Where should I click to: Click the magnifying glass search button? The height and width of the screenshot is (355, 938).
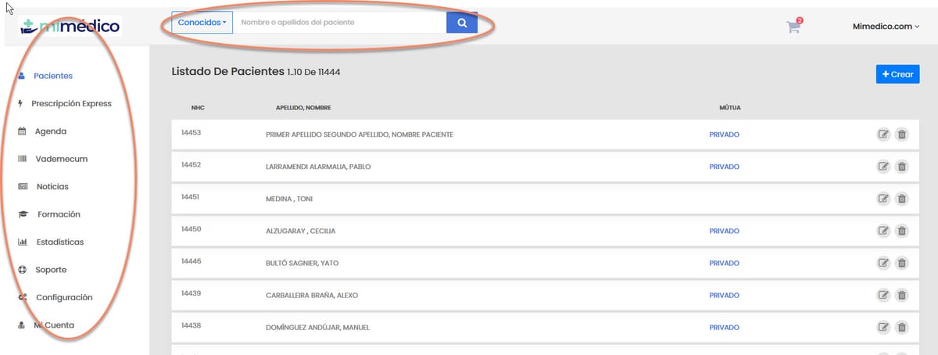point(462,23)
